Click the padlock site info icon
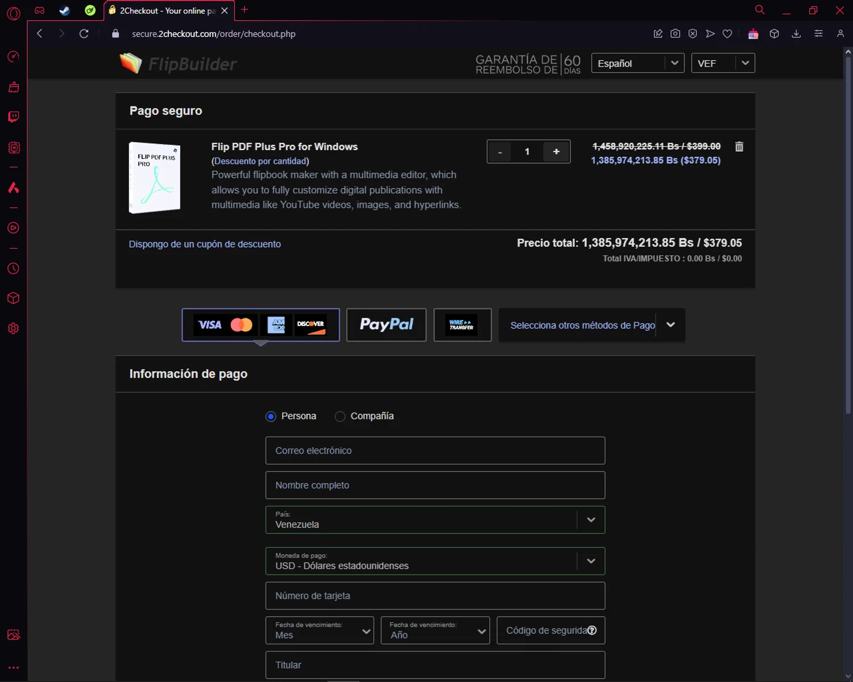Image resolution: width=853 pixels, height=682 pixels. point(115,34)
